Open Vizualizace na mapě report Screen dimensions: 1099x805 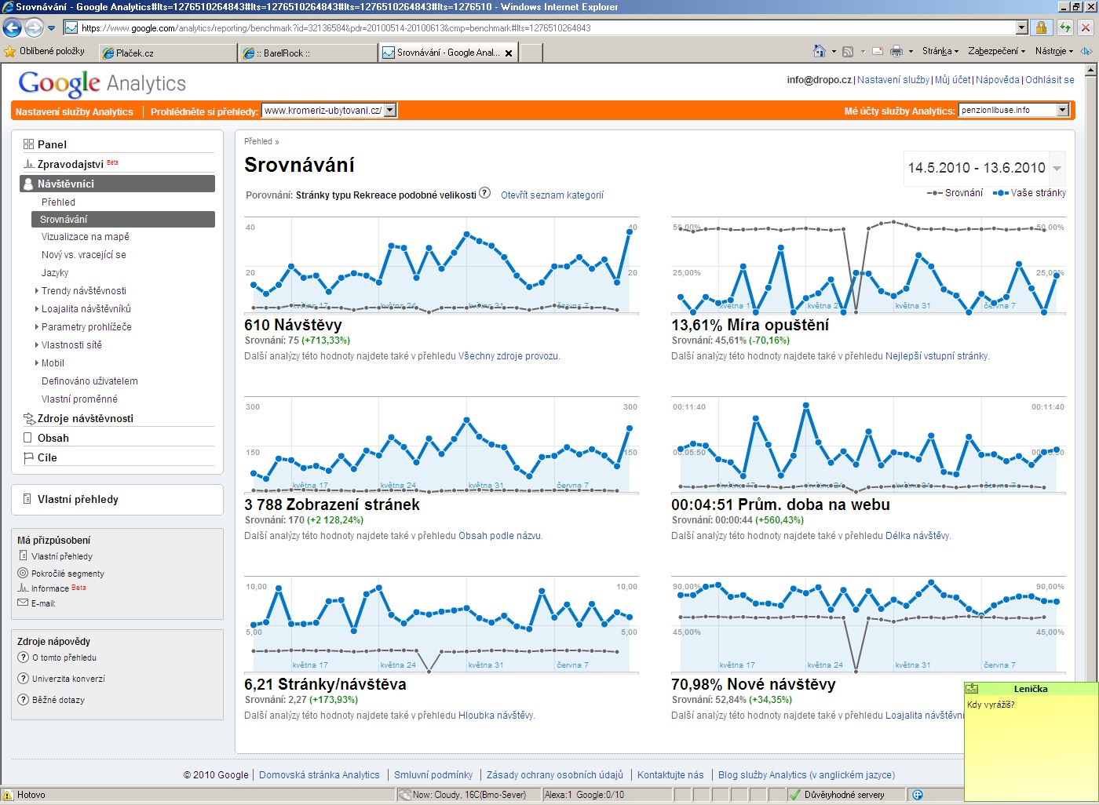click(x=85, y=237)
